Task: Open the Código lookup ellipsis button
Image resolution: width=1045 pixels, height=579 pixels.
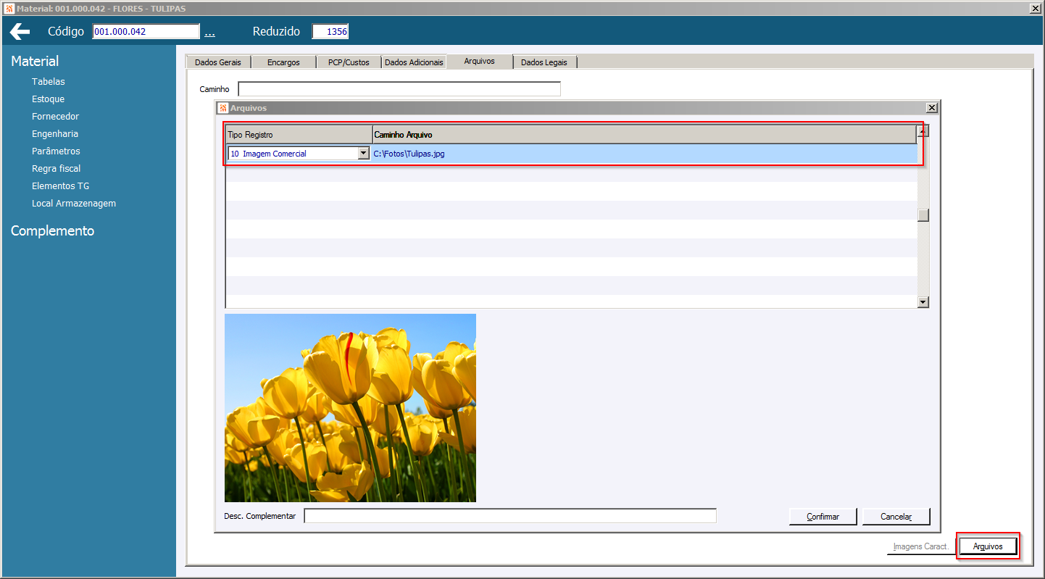Action: 210,33
